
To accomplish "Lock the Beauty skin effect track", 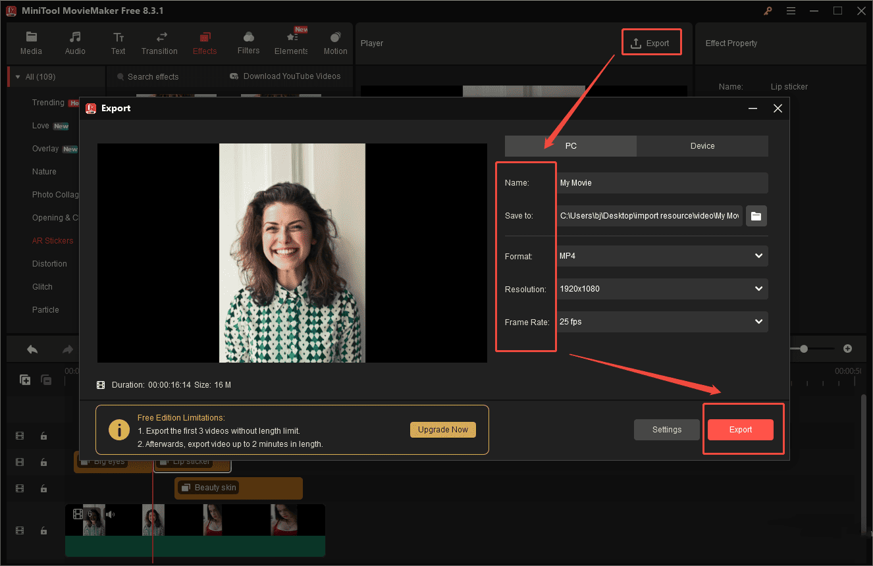I will pos(43,488).
